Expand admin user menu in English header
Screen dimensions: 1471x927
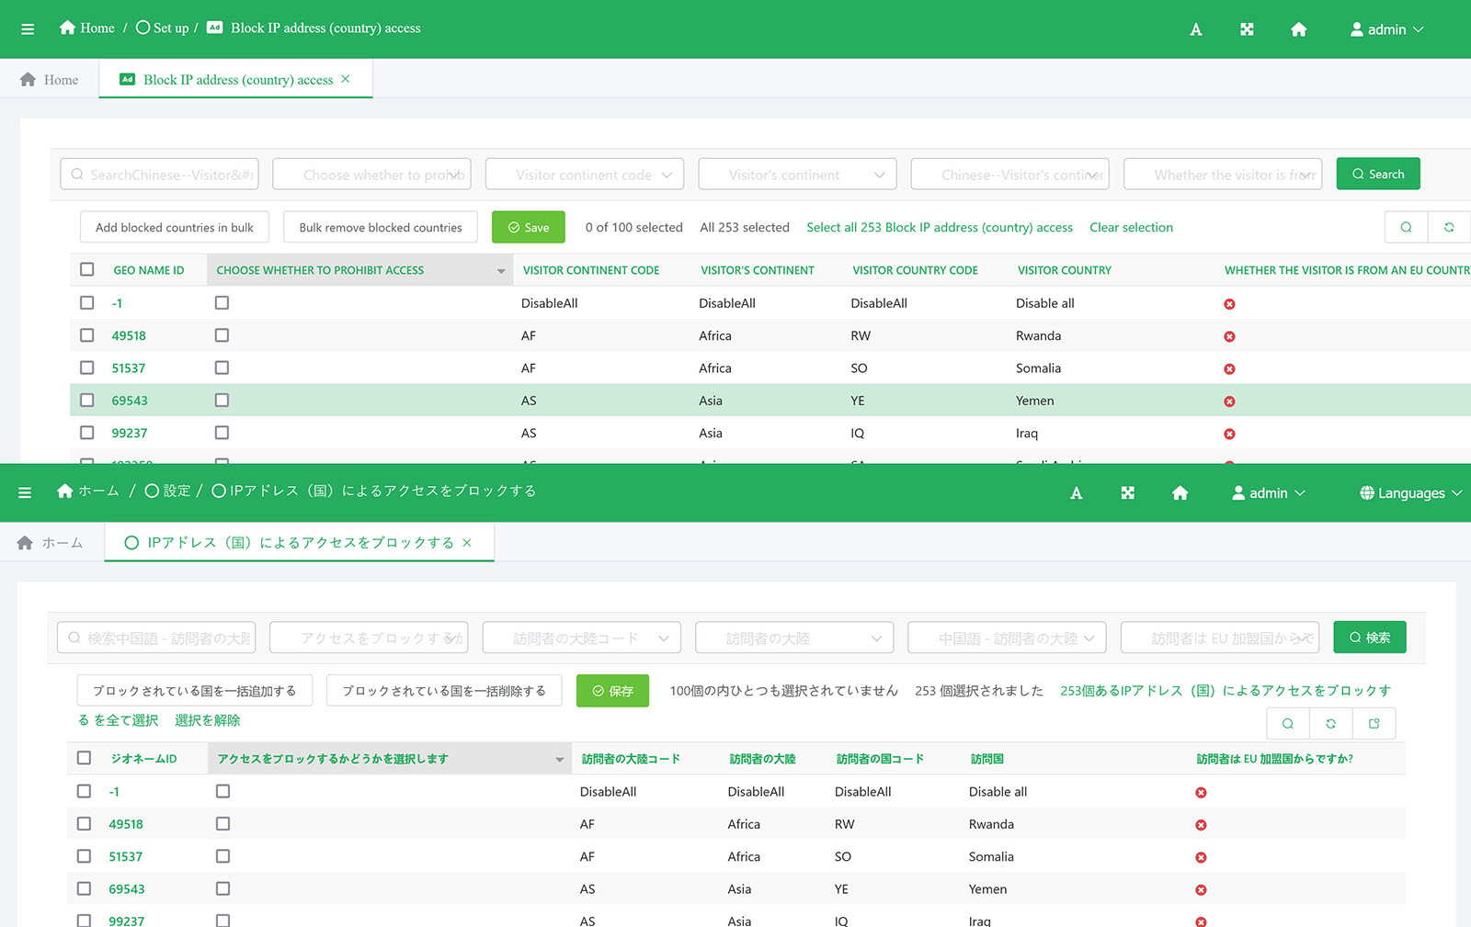click(1386, 29)
